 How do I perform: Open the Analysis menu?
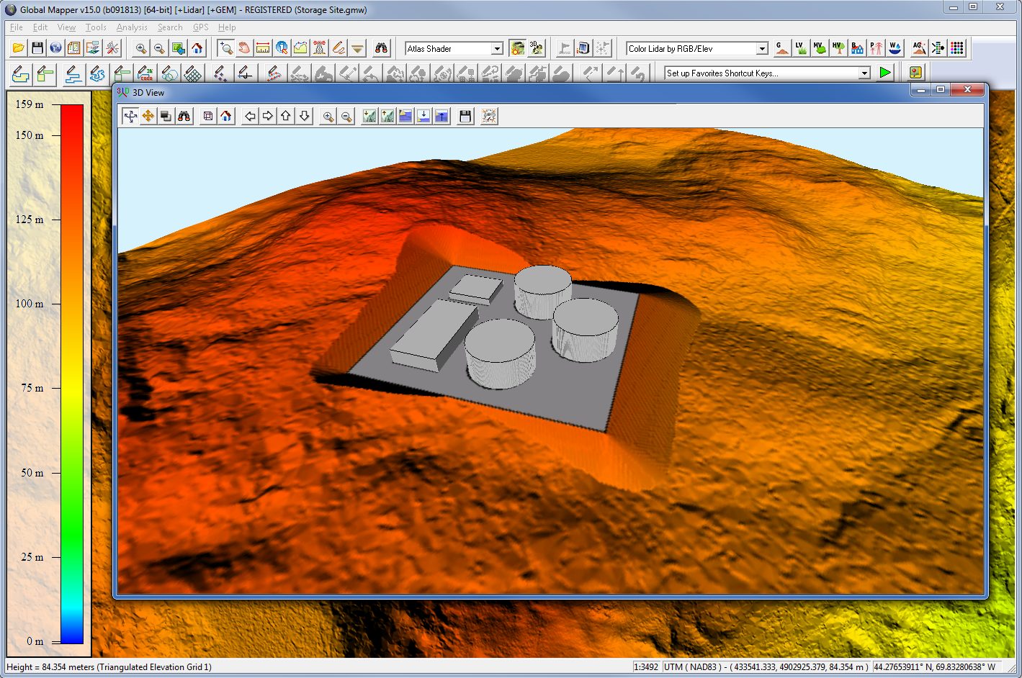click(x=131, y=27)
